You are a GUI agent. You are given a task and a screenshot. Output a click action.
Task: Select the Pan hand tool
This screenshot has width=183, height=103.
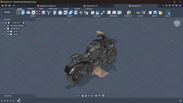point(86,96)
